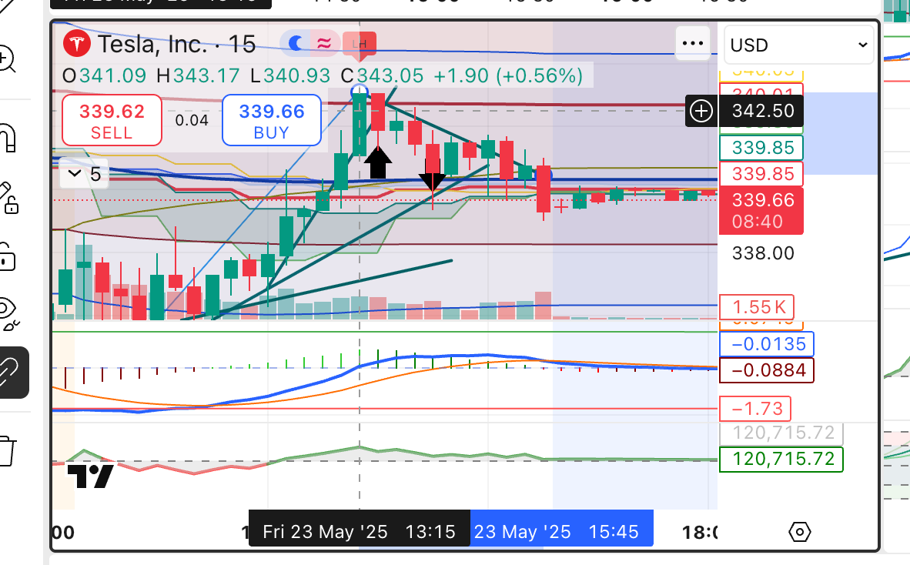The height and width of the screenshot is (565, 910).
Task: Select the magnet mode tool
Action: 7,138
